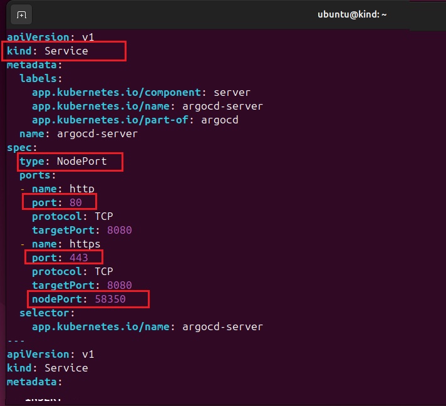
Task: Click the label value 'server'
Action: click(232, 92)
